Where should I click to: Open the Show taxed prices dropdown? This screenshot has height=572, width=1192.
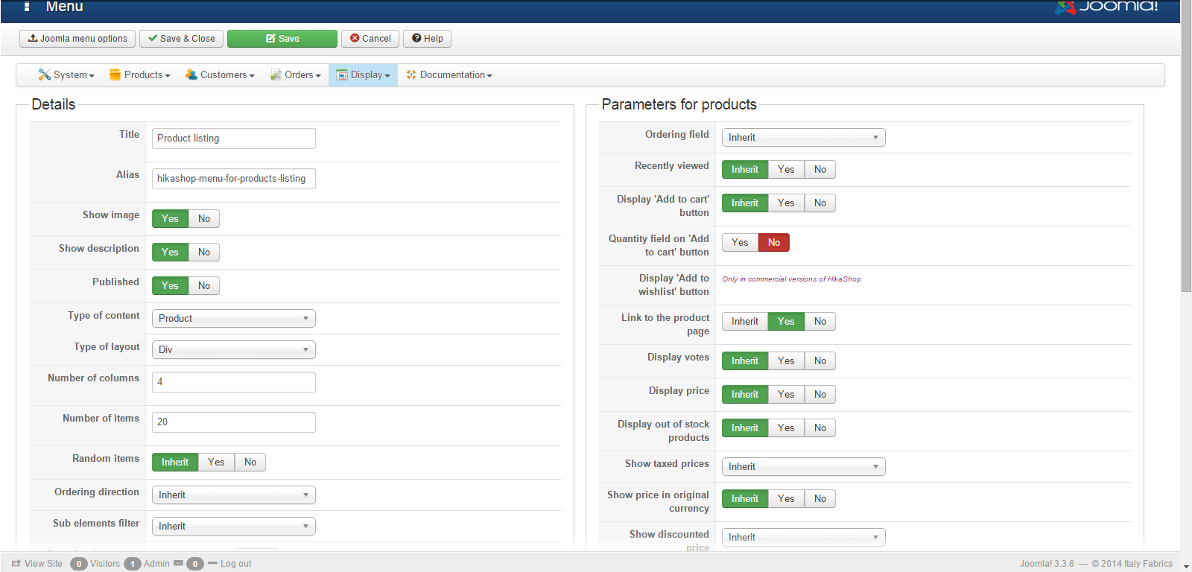coord(803,467)
